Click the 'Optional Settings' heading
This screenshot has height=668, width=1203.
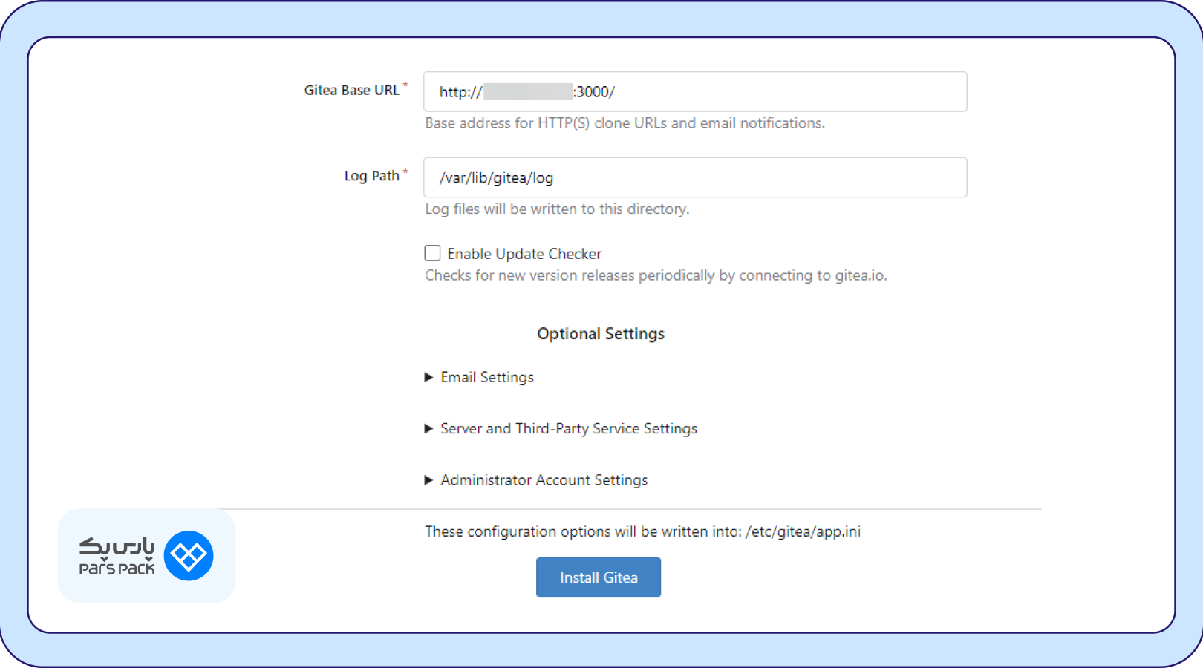(601, 334)
